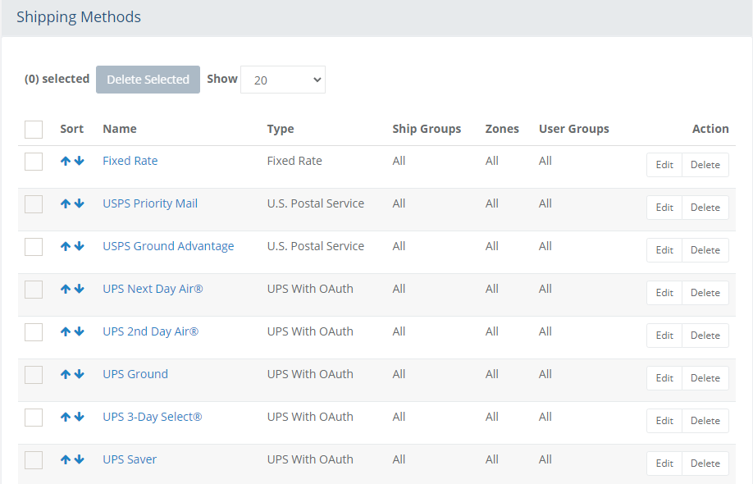Edit the Fixed Rate method

pos(664,165)
